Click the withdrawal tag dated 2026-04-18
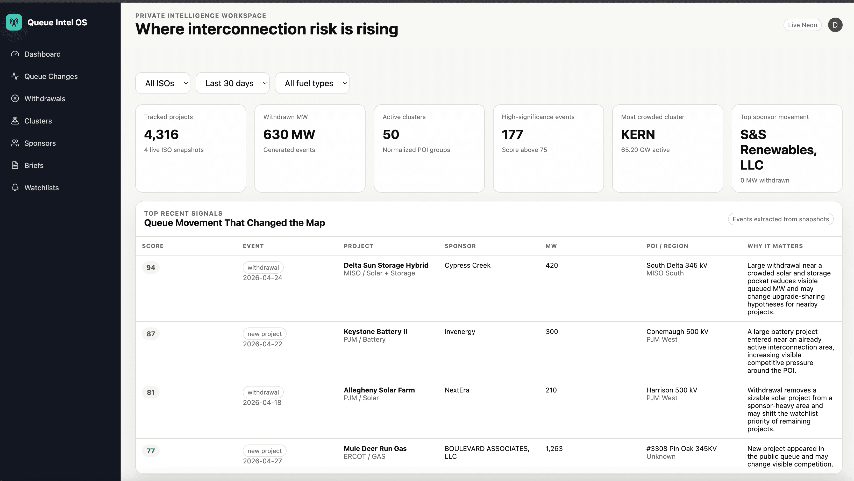Viewport: 854px width, 481px height. coord(263,392)
